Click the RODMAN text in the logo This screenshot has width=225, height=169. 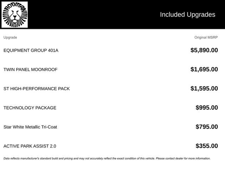click(x=15, y=6)
